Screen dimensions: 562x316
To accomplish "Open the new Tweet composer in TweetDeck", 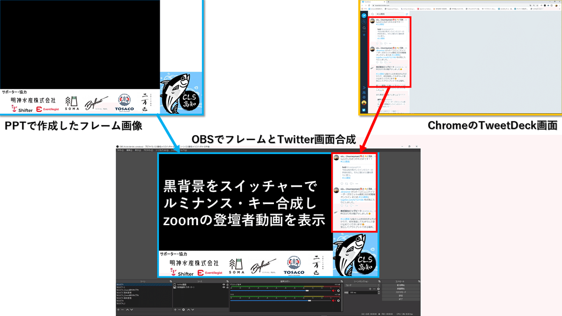I will [x=364, y=15].
